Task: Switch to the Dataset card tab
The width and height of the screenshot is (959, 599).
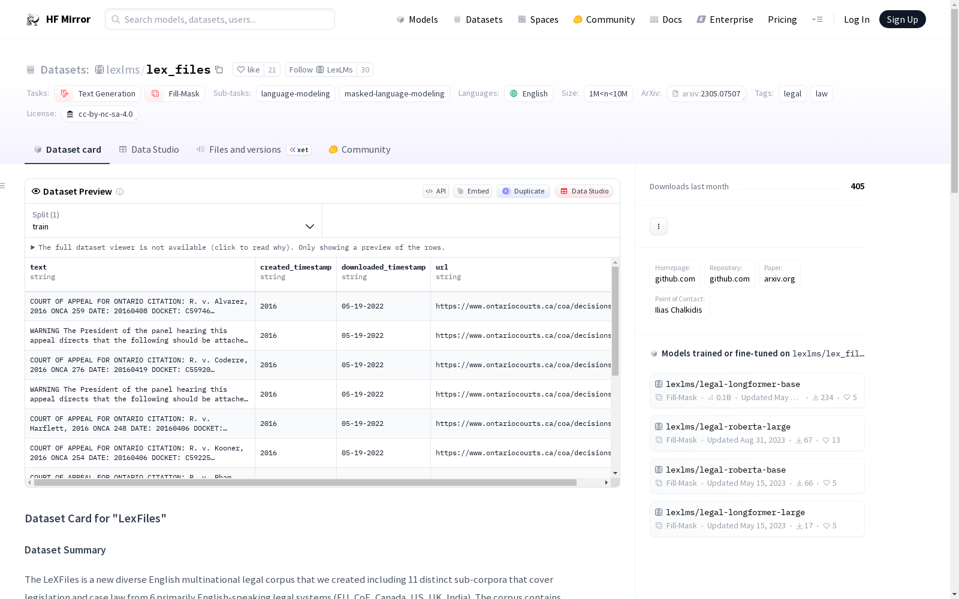Action: [x=67, y=150]
